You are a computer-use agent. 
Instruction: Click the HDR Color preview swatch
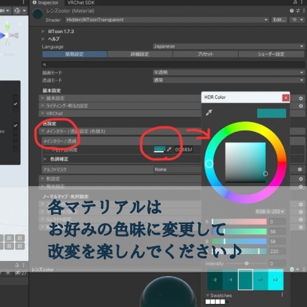[271, 113]
